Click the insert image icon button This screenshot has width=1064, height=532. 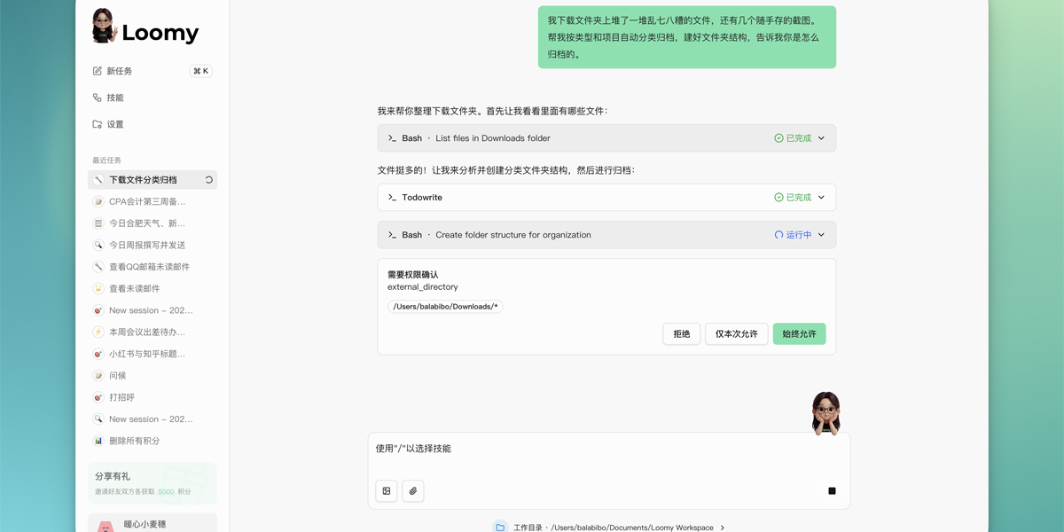pos(387,491)
